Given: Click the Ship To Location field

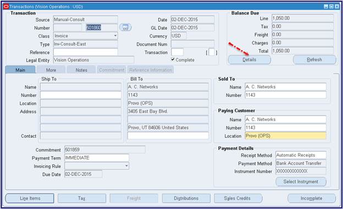Looking at the screenshot, I should coord(81,103).
